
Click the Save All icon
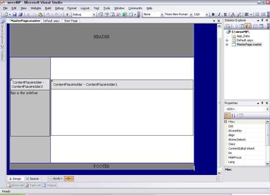pyautogui.click(x=21, y=15)
